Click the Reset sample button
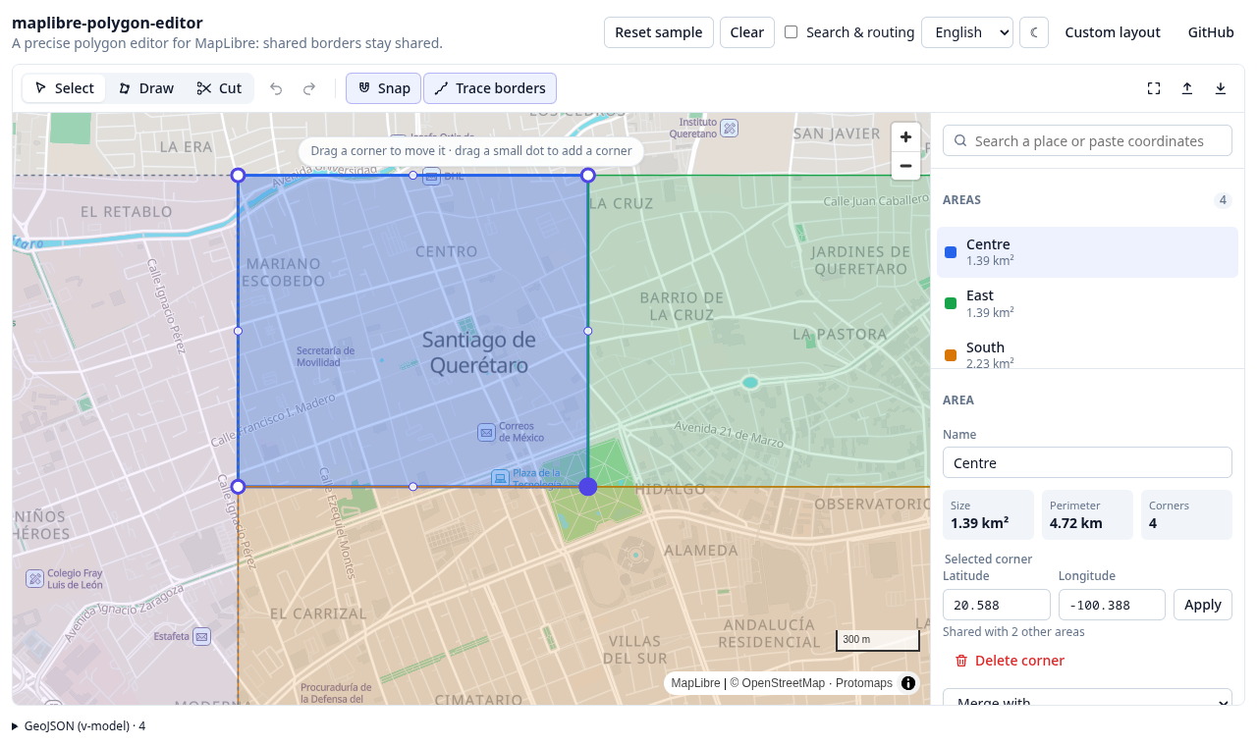The width and height of the screenshot is (1257, 746). 659,32
